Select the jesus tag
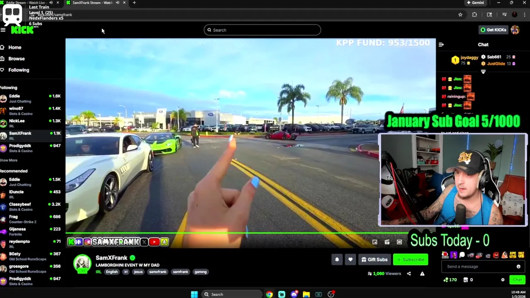The height and width of the screenshot is (298, 530). (138, 272)
